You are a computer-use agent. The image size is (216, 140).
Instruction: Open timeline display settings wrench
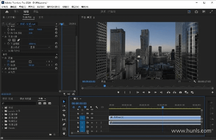(x=97, y=107)
